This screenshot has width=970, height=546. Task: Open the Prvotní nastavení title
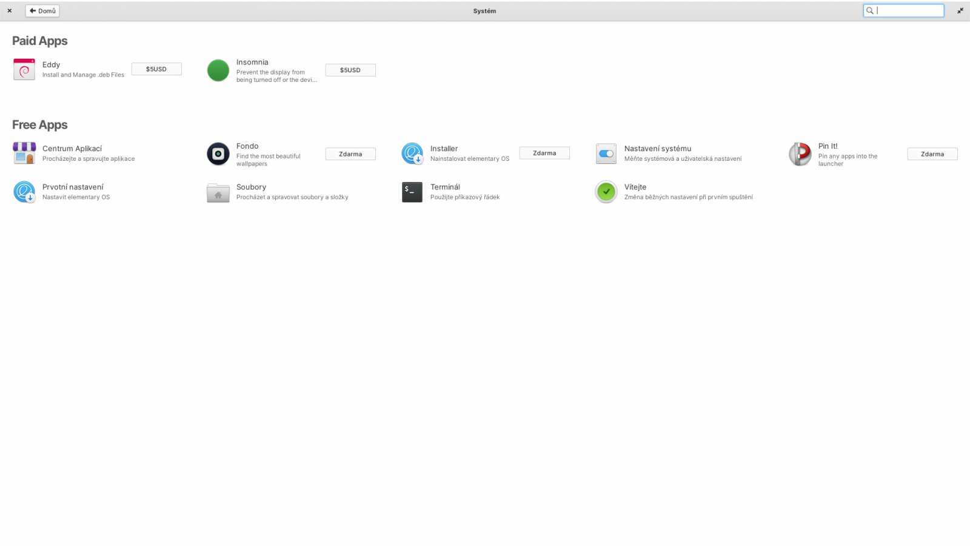[x=73, y=187]
